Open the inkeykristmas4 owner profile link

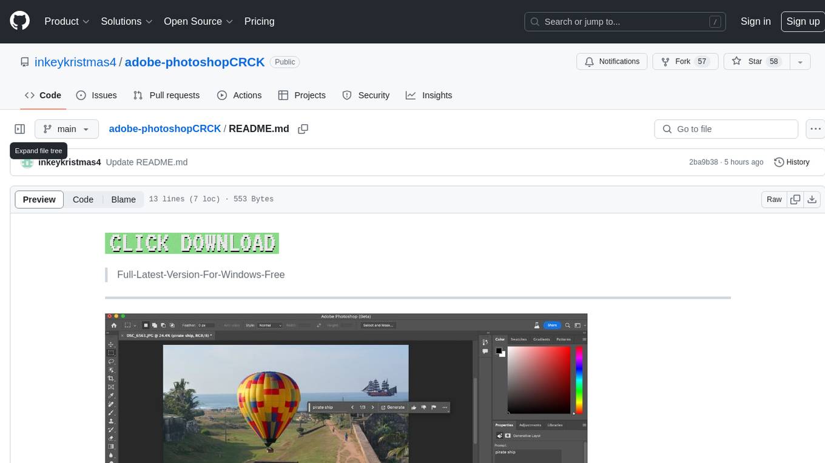click(x=75, y=62)
